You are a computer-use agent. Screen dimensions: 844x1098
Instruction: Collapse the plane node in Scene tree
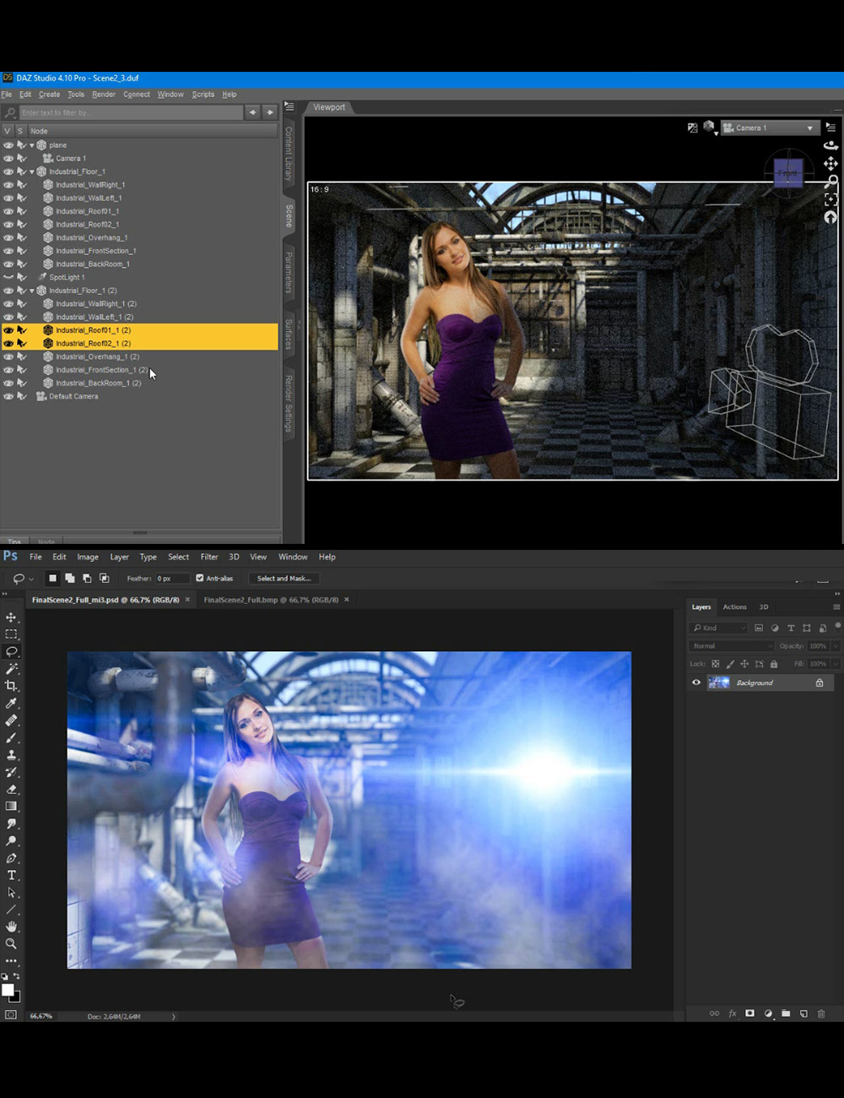pyautogui.click(x=32, y=145)
